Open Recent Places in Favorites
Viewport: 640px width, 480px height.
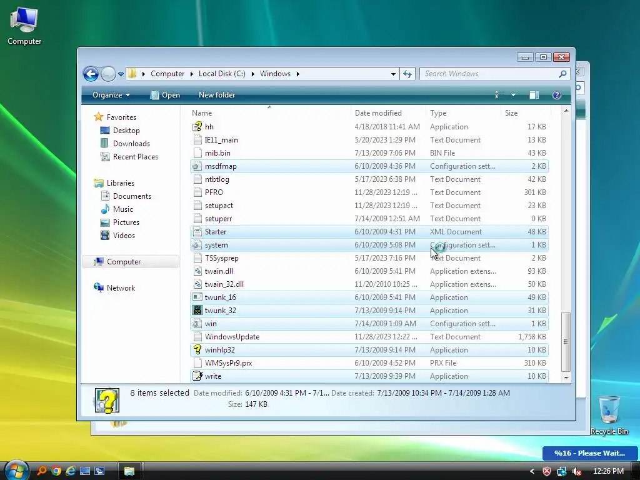(x=136, y=157)
